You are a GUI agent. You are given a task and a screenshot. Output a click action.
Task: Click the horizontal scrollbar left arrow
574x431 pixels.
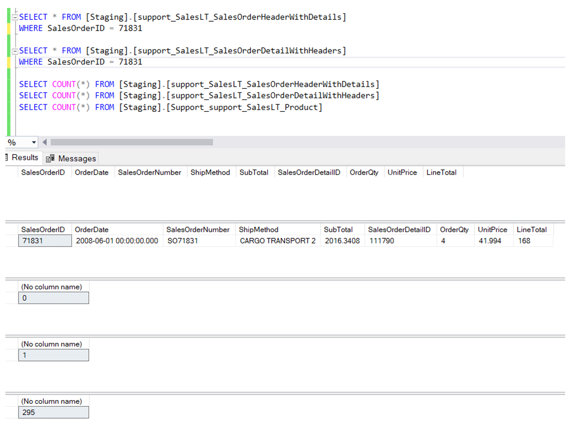(x=45, y=142)
